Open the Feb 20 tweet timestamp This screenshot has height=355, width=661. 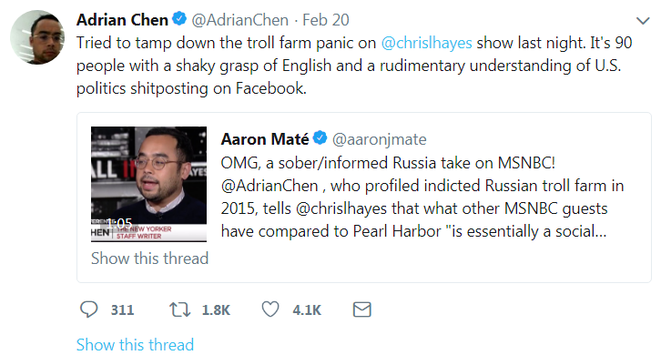click(326, 20)
